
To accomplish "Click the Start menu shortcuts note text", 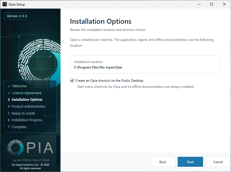I will coord(136,87).
